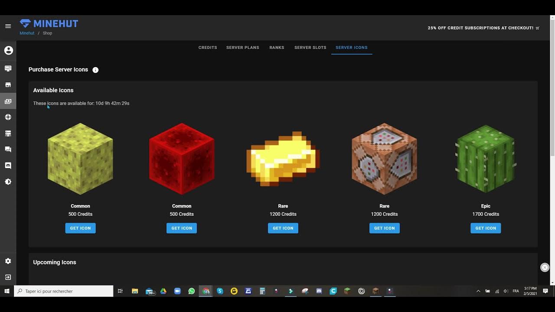Open the store sidebar icon

(x=8, y=85)
